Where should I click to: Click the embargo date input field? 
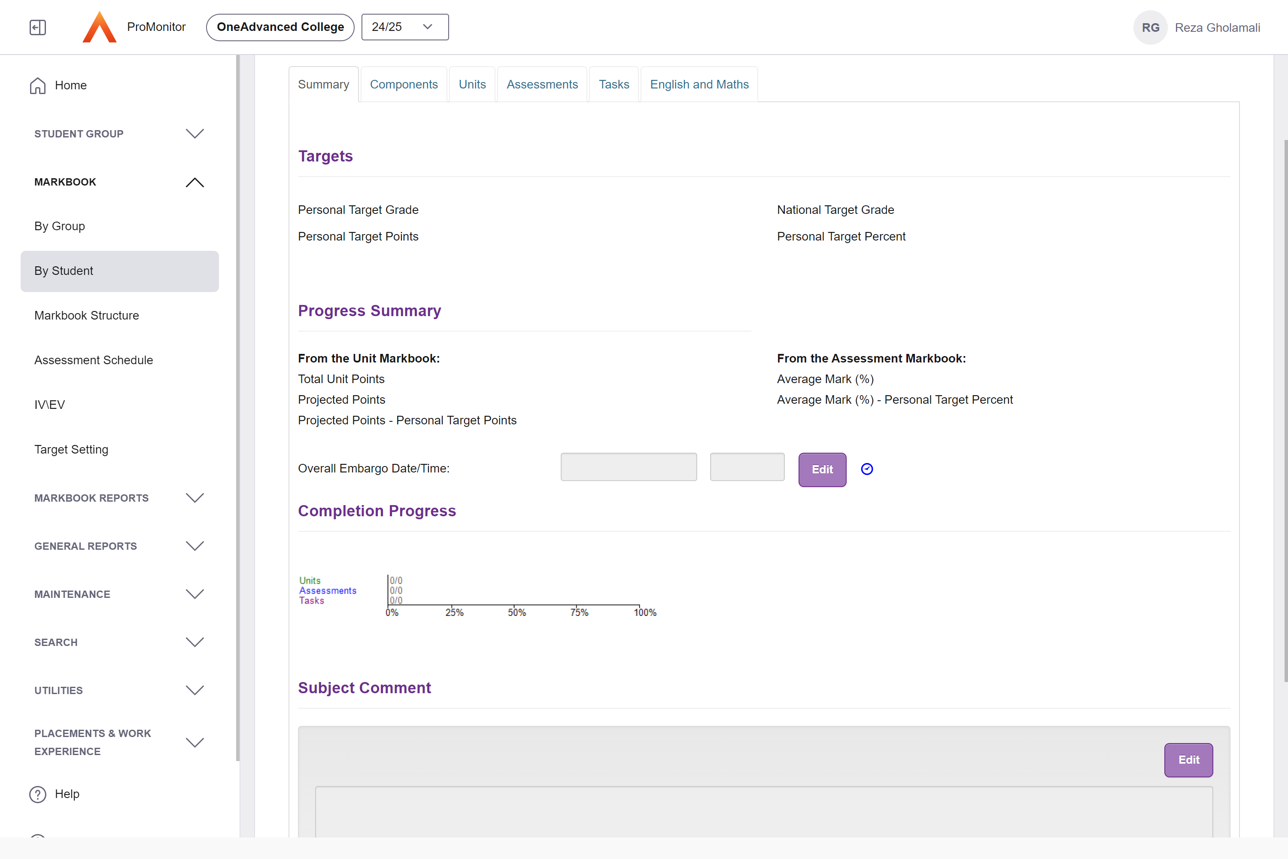point(628,467)
